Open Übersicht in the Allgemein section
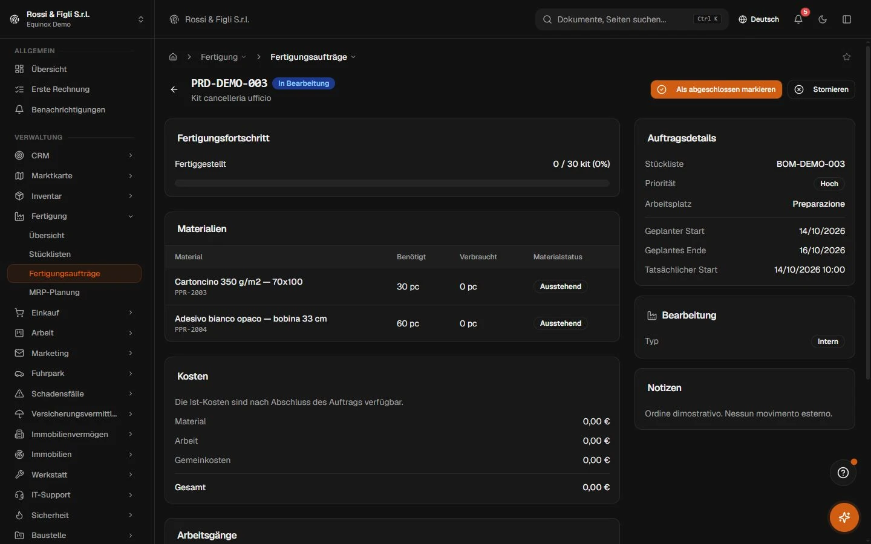This screenshot has height=544, width=871. [74, 69]
